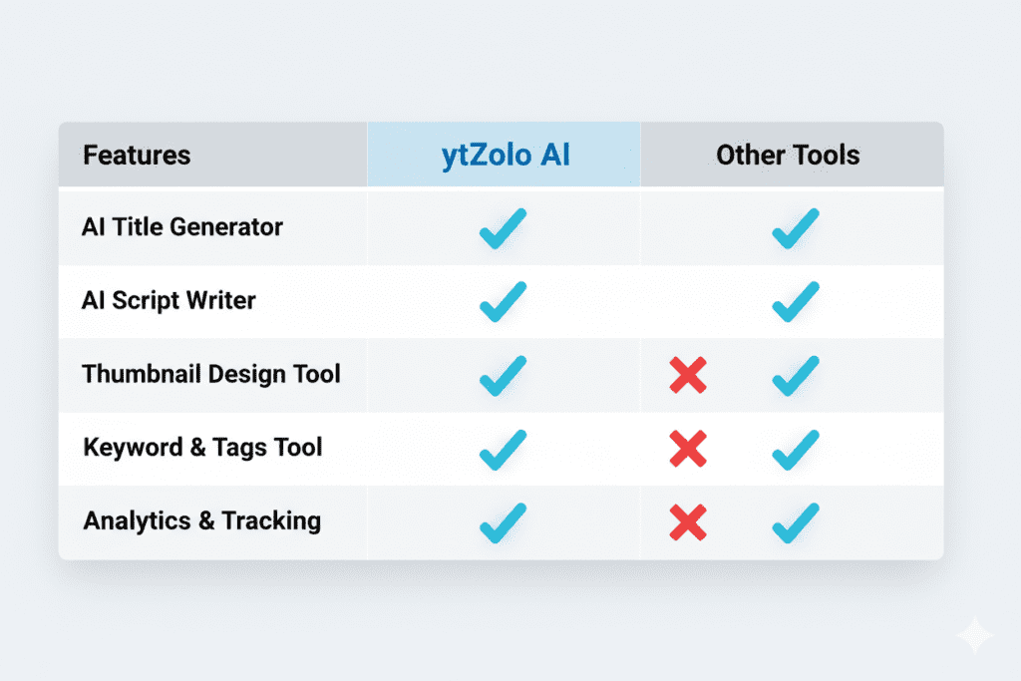The width and height of the screenshot is (1021, 681).
Task: Click the ytZolo AI checkmark for AI Title Generator
Action: pos(503,228)
